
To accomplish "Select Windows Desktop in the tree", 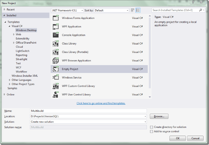I will [x=26, y=30].
